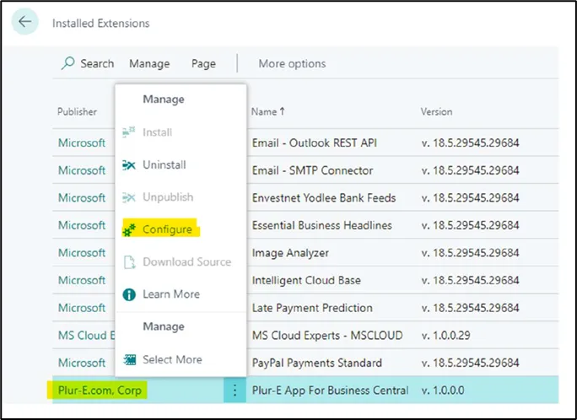Open the Page toolbar menu
Viewport: 577px width, 420px height.
[x=203, y=63]
